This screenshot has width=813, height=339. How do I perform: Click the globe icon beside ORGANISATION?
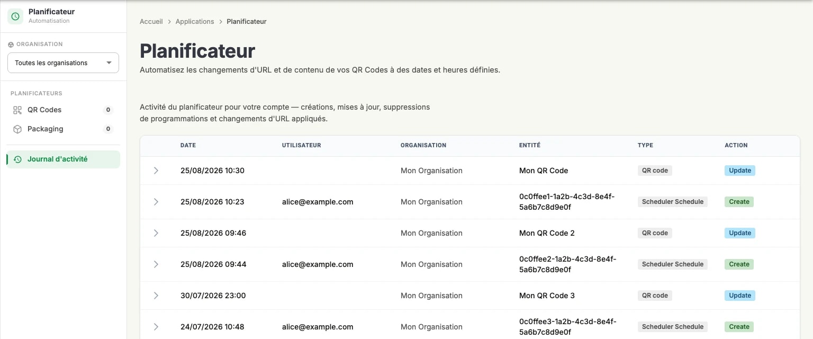tap(11, 44)
